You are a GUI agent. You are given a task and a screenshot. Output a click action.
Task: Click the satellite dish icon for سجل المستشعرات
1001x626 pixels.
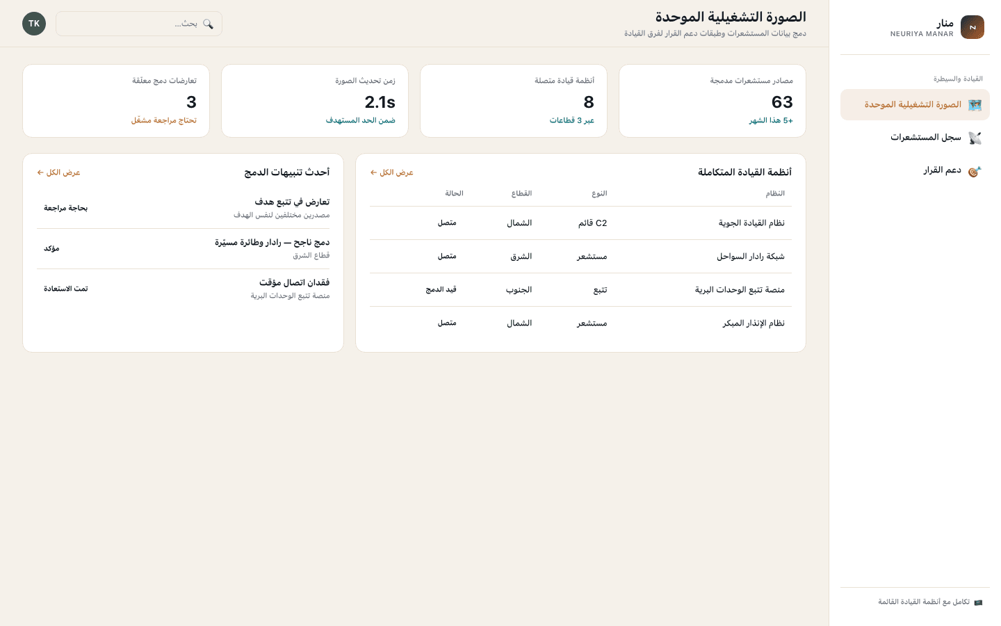click(x=975, y=138)
